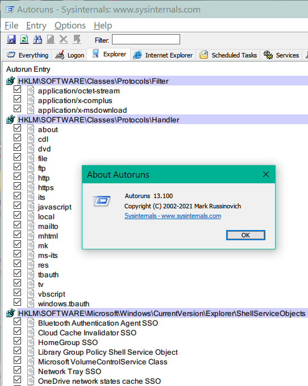Switch to the Internet Explorer tab

point(163,55)
